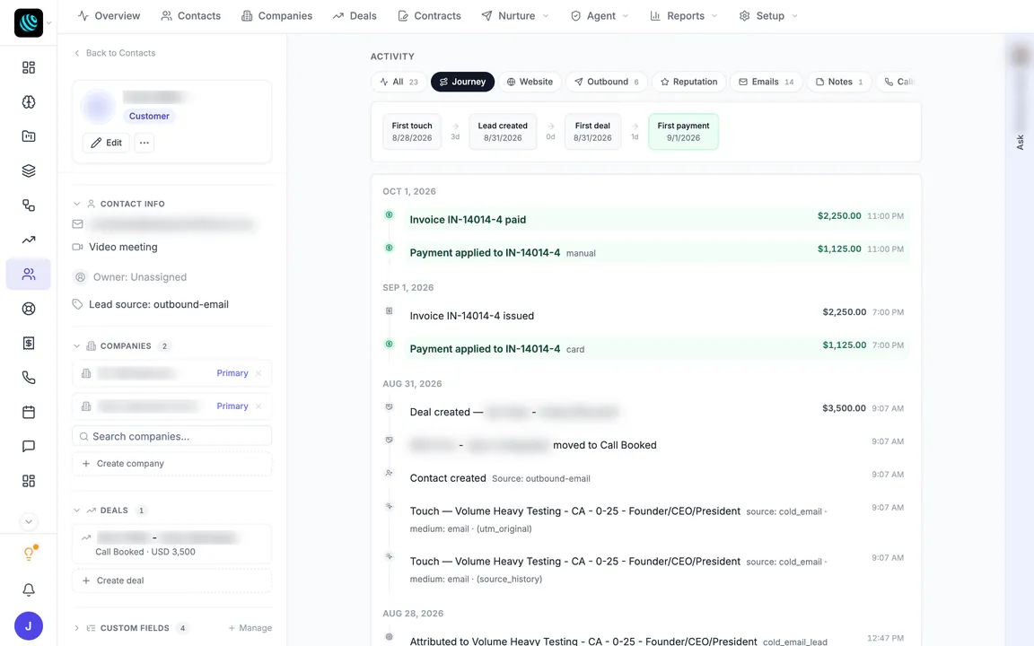The width and height of the screenshot is (1034, 646).
Task: Click the First touch 8/28/2026 milestone
Action: [411, 132]
